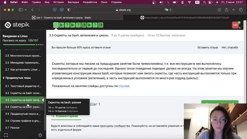Open lesson 3.3 Скрипты на bash: ветв...
The width and height of the screenshot is (247, 139).
pos(22,100)
